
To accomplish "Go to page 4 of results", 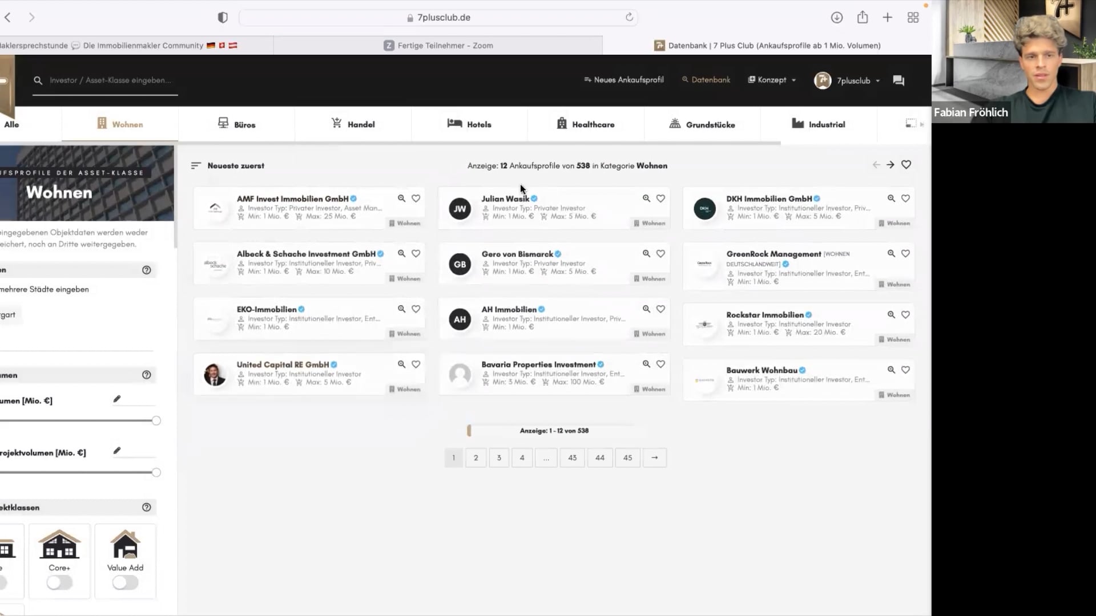I will pos(522,457).
